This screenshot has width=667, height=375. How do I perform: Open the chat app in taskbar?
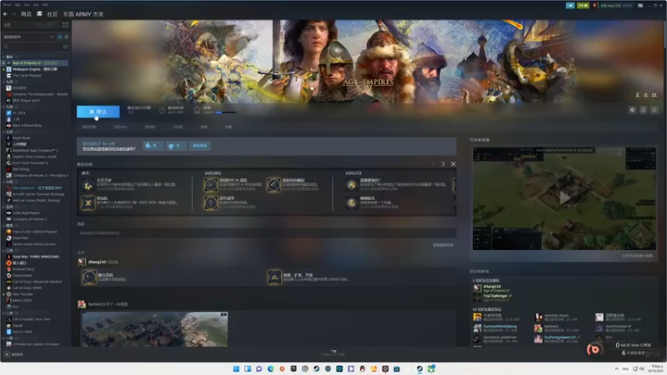point(259,368)
